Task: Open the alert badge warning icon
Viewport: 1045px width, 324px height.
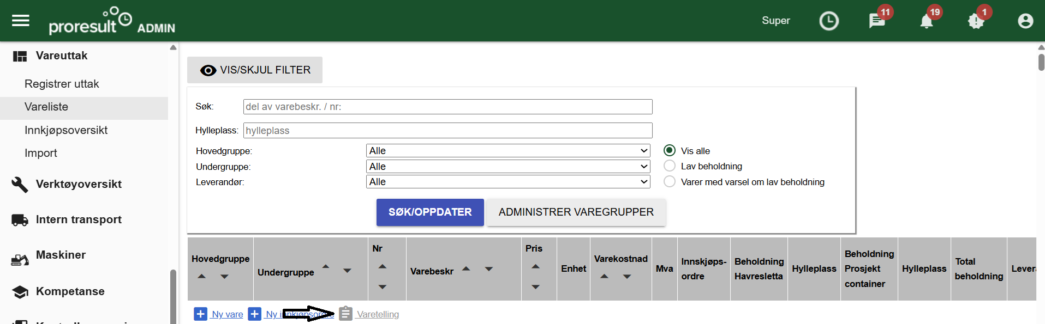Action: 976,21
